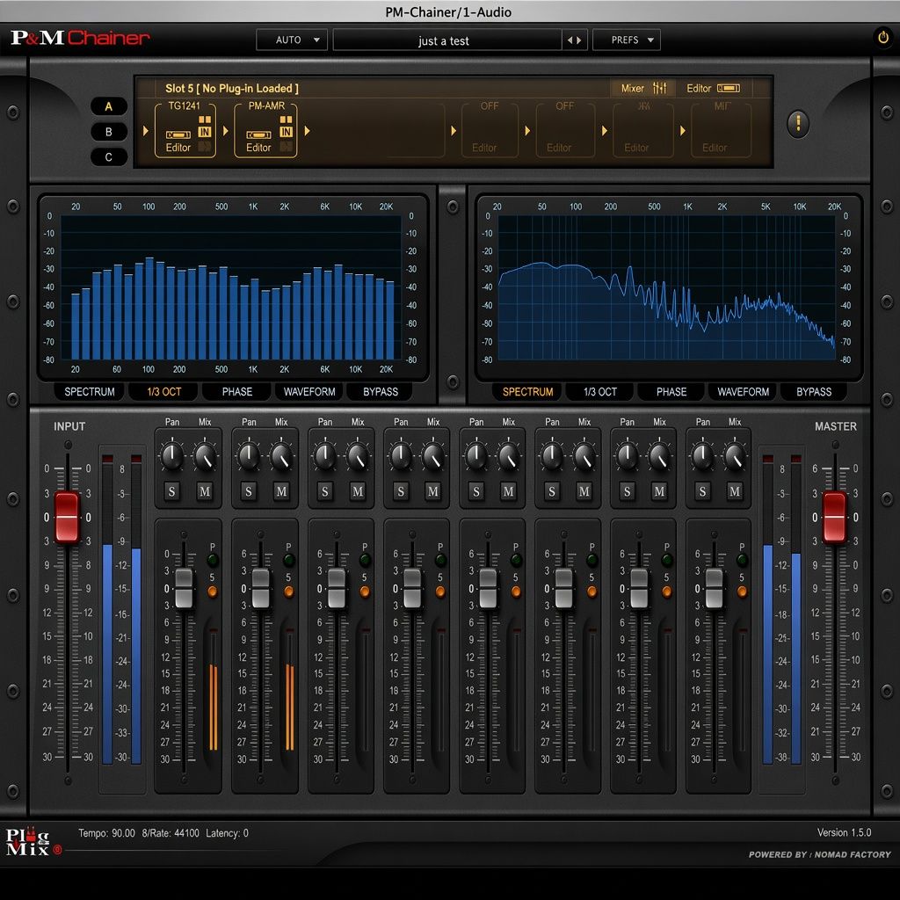Click the green P LED on channel 1
Screen dimensions: 900x900
pos(212,560)
